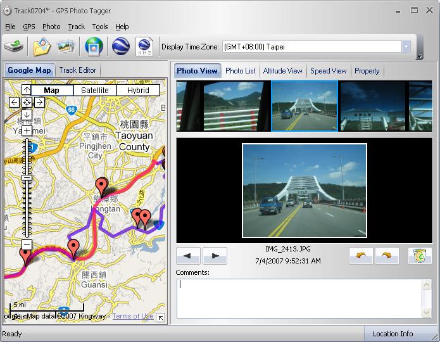
Task: Open the Altitude View tab
Action: [x=282, y=71]
